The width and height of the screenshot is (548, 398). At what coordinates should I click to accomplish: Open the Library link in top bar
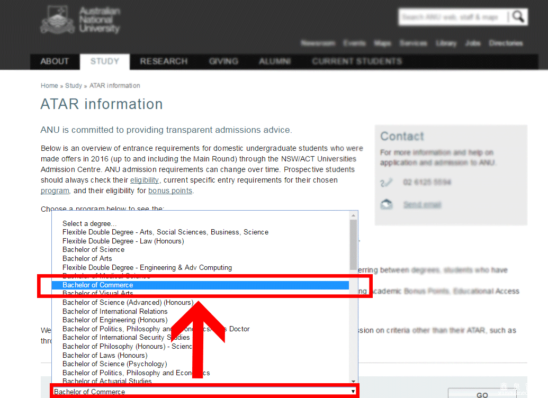point(446,43)
